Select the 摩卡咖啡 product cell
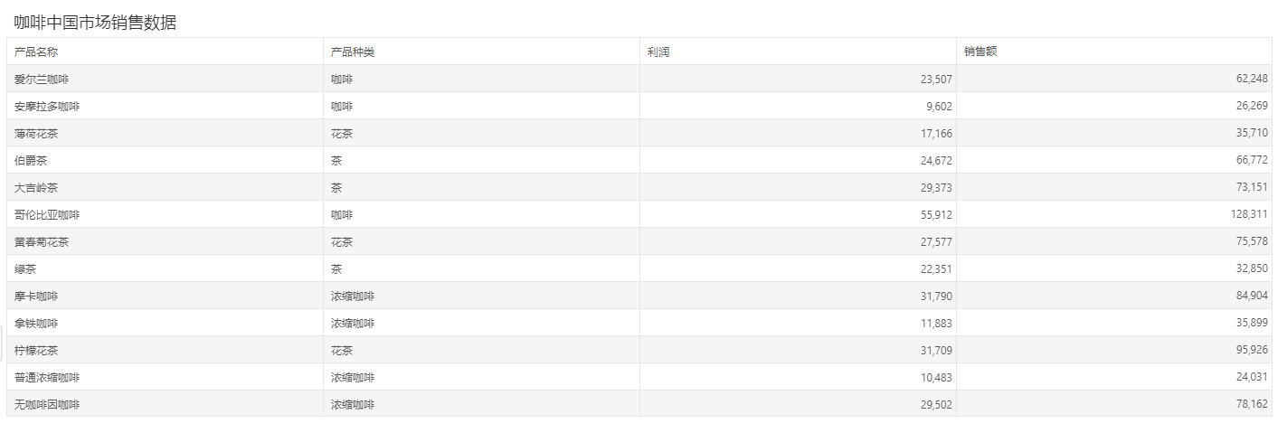1278x433 pixels. click(165, 296)
